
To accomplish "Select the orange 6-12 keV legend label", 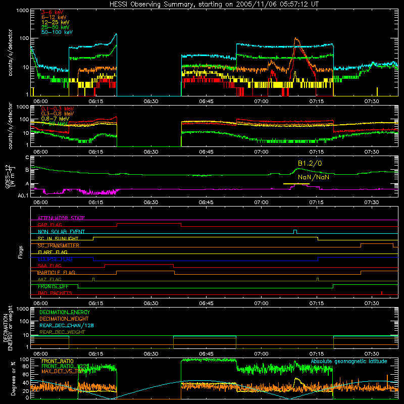I will tap(54, 17).
